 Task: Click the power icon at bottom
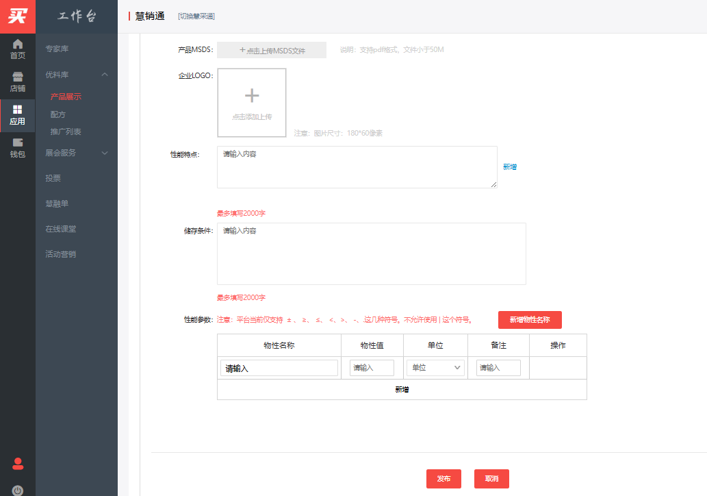pos(18,490)
